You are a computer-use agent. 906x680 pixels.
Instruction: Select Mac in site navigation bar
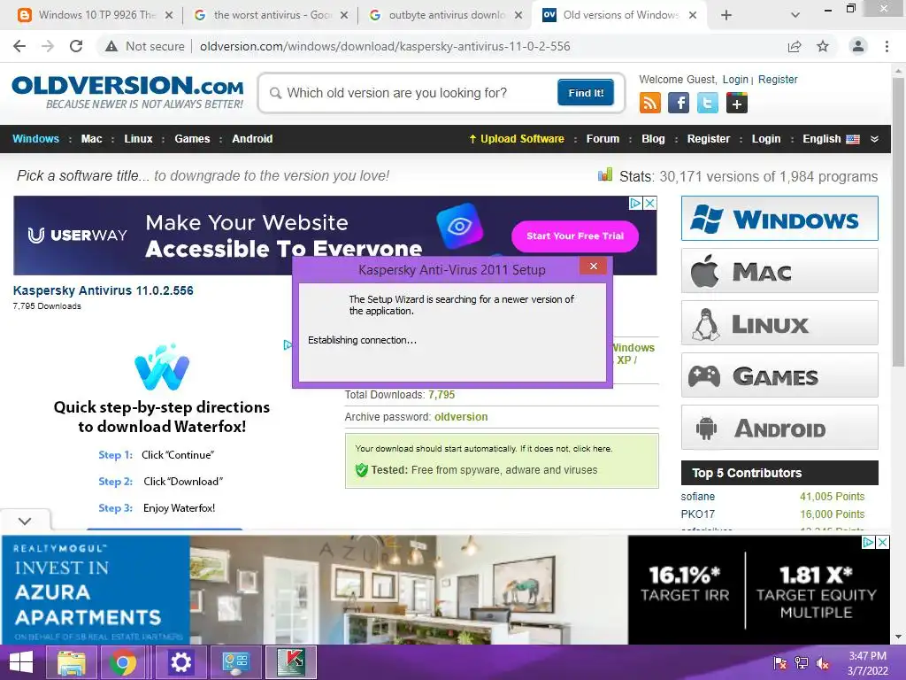click(x=91, y=139)
